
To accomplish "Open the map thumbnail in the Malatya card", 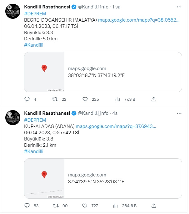I will pyautogui.click(x=44, y=72).
